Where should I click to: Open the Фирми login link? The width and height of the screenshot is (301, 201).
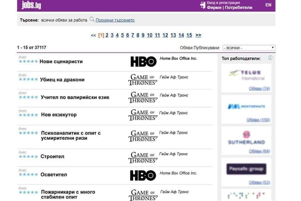(214, 8)
